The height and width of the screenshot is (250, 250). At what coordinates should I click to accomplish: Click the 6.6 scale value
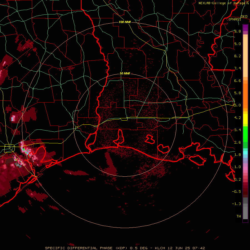click(237, 81)
